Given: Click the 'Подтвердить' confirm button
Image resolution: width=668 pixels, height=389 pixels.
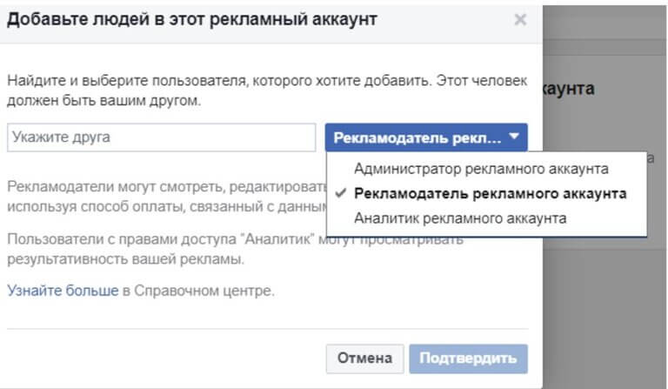Looking at the screenshot, I should 470,359.
